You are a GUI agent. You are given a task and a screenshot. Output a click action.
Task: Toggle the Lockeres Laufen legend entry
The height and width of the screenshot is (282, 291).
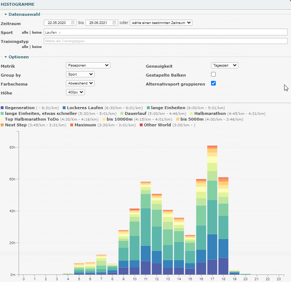click(83, 108)
